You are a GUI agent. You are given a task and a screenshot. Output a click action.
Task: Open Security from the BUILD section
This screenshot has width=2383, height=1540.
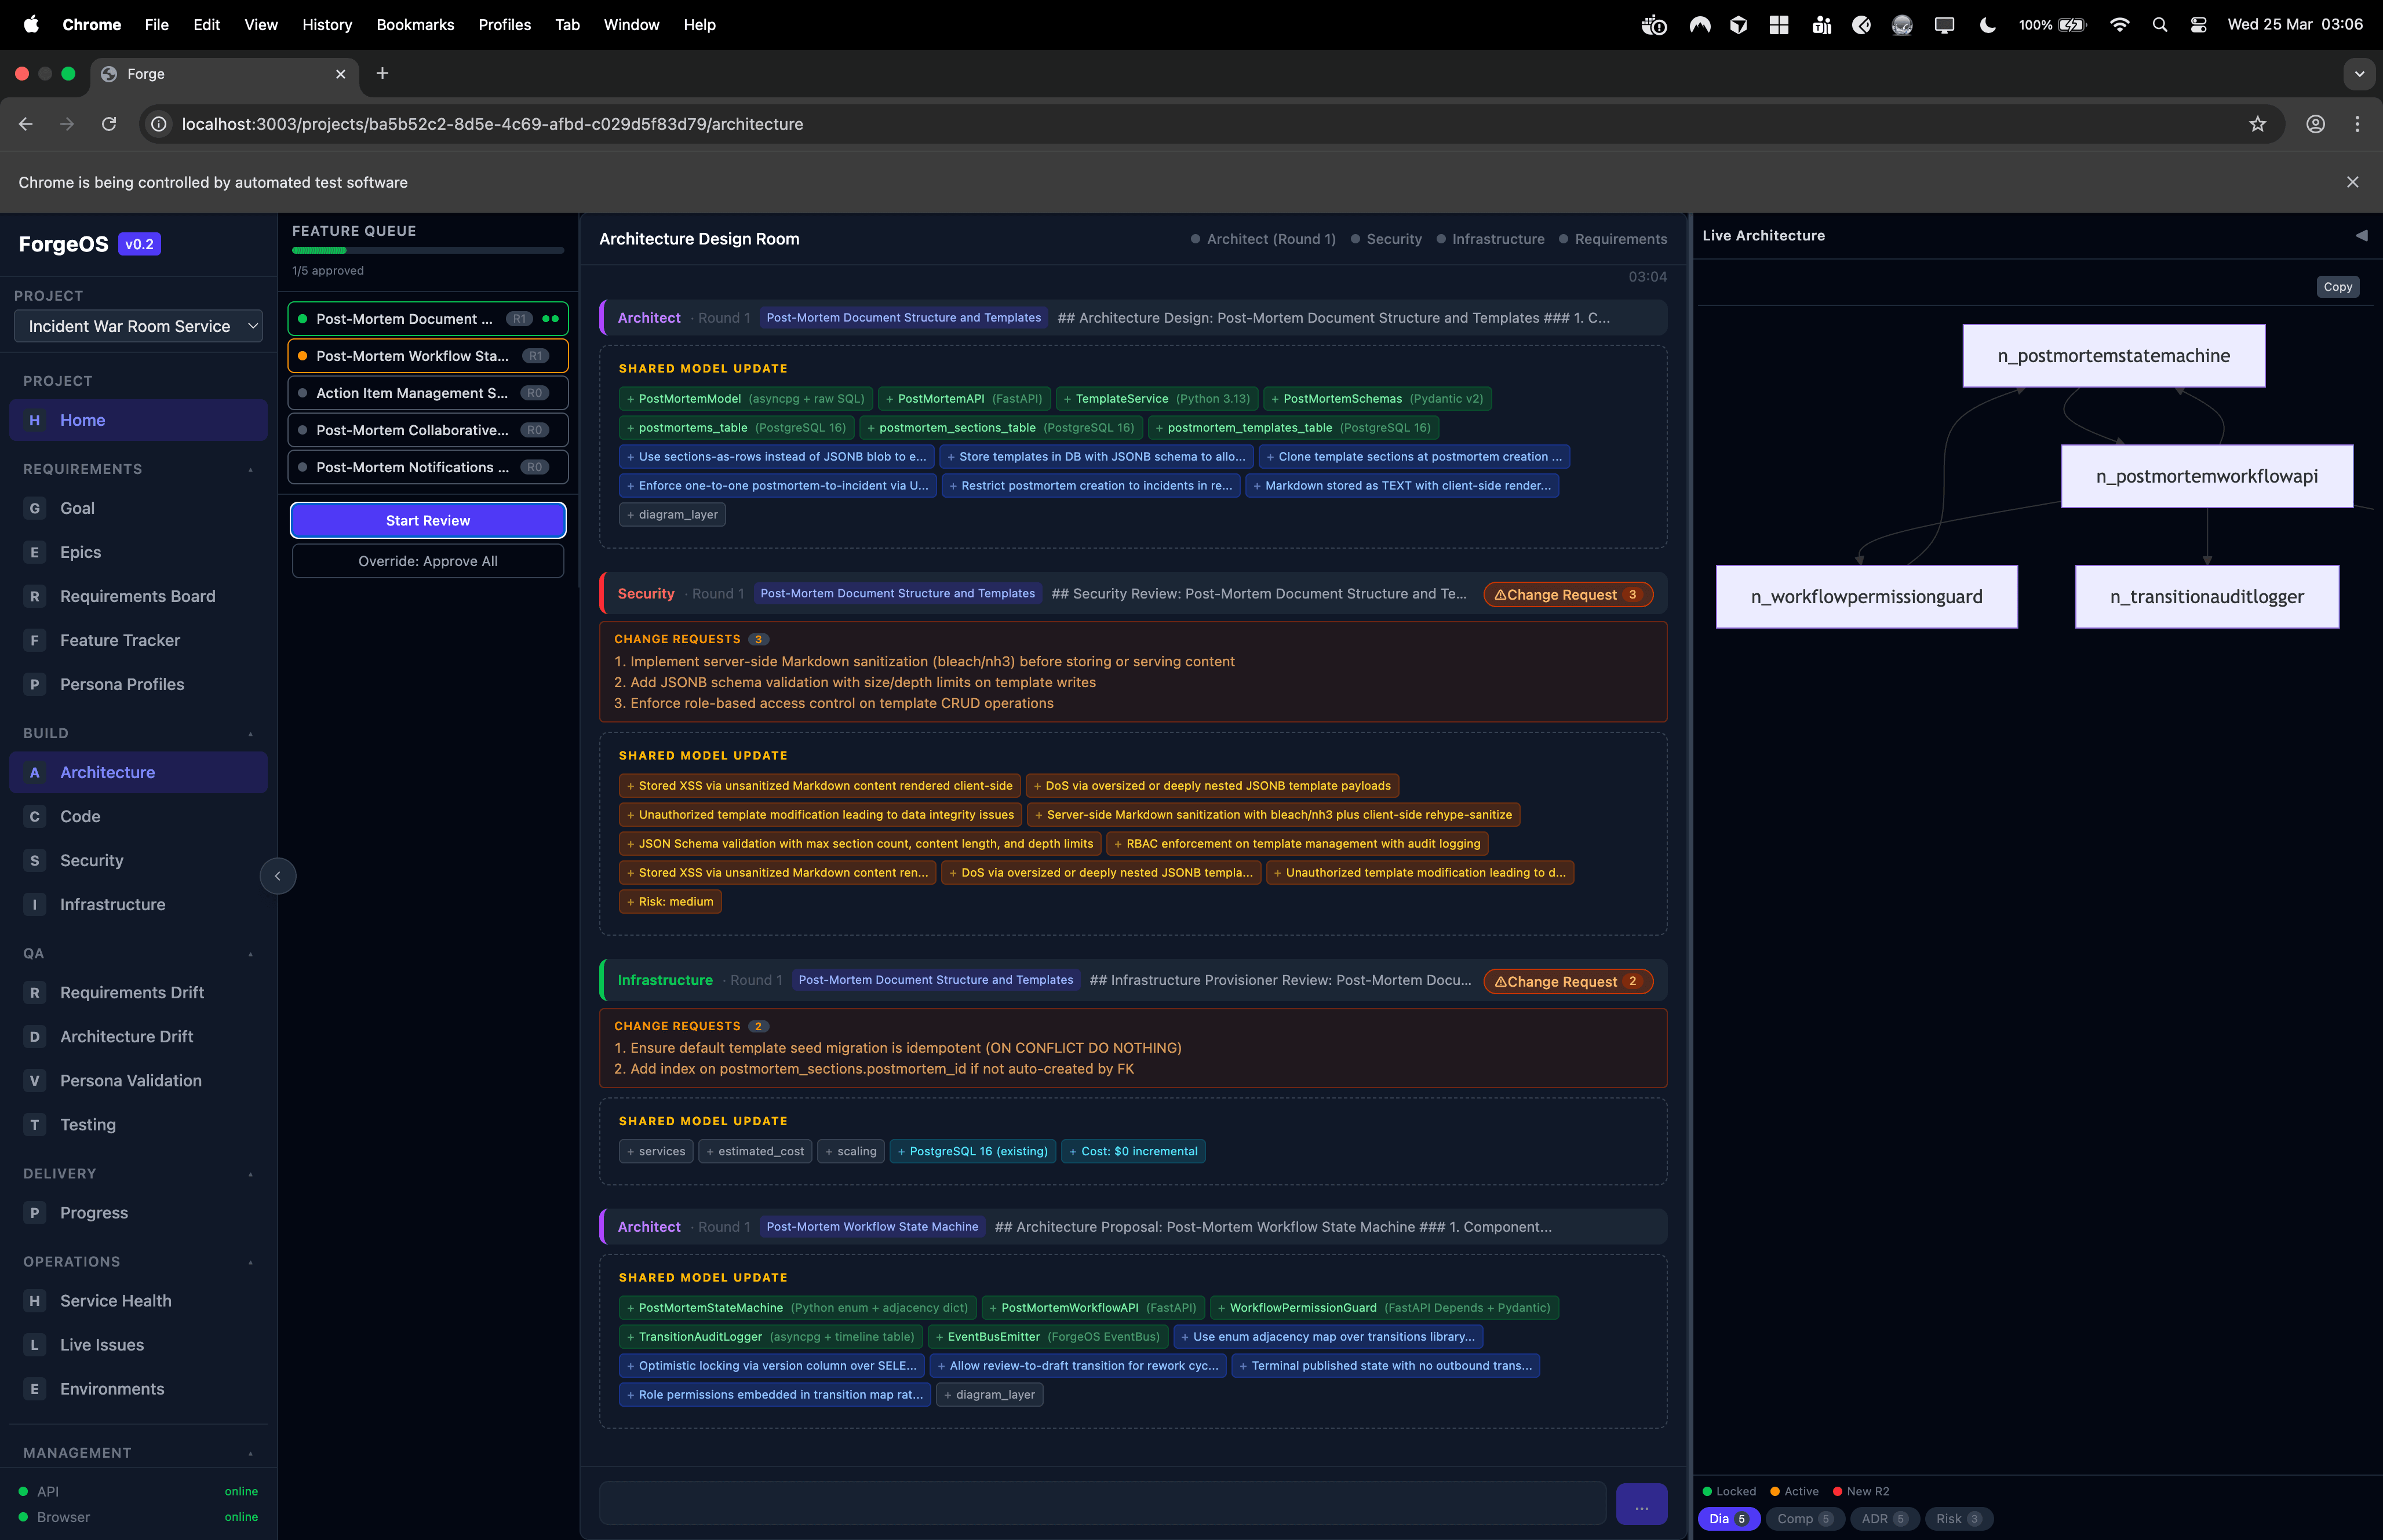coord(34,860)
